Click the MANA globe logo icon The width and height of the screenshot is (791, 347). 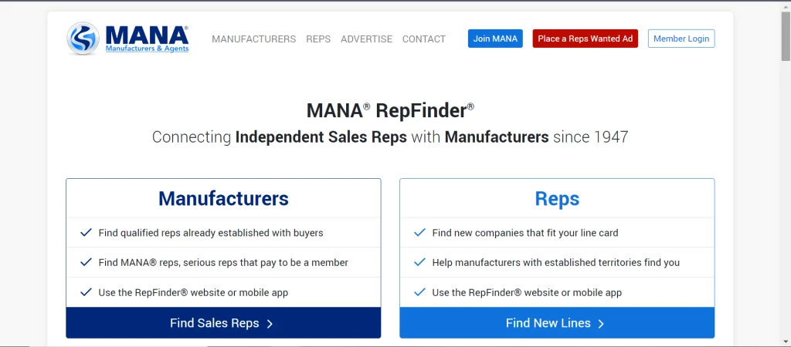(x=83, y=39)
